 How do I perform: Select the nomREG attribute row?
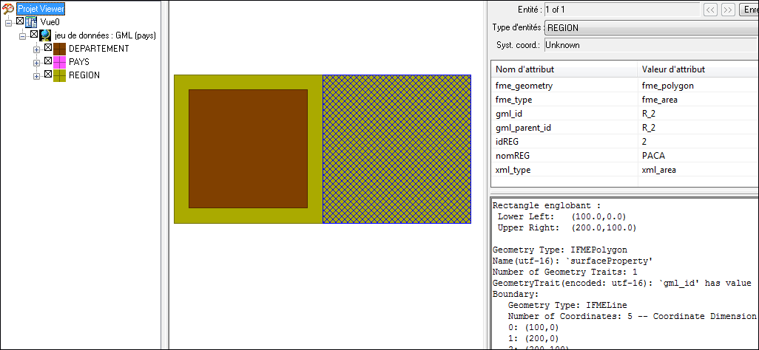[564, 156]
